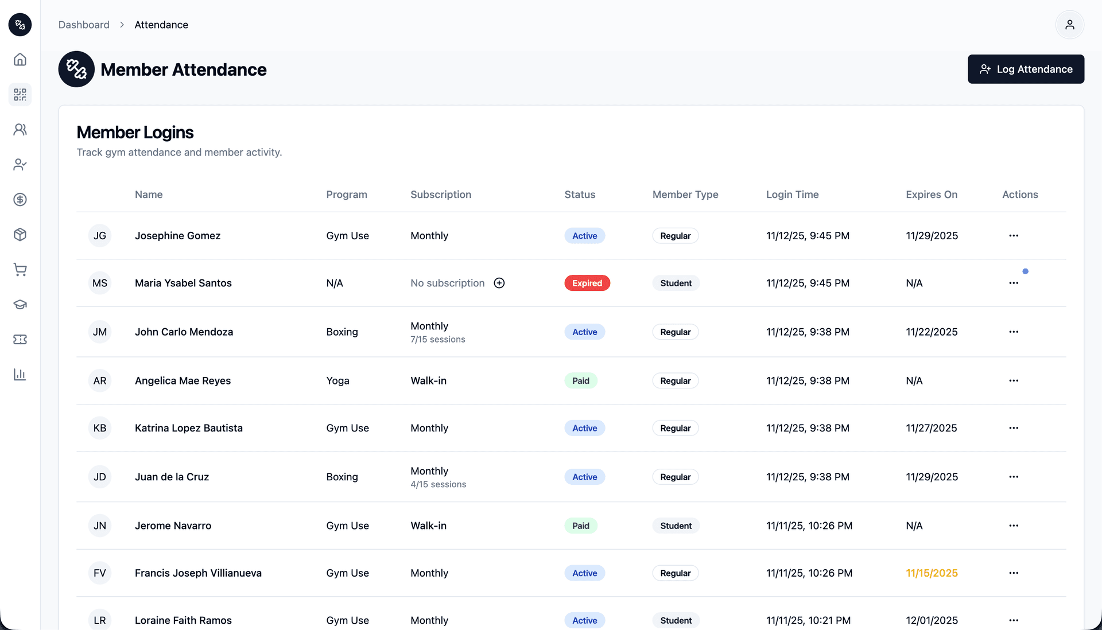The image size is (1102, 630).
Task: Open actions menu for Josephine Gomez
Action: click(x=1014, y=236)
